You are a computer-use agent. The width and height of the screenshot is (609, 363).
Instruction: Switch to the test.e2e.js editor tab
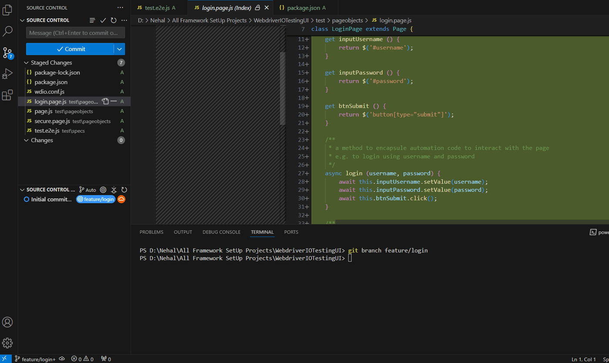coord(159,8)
